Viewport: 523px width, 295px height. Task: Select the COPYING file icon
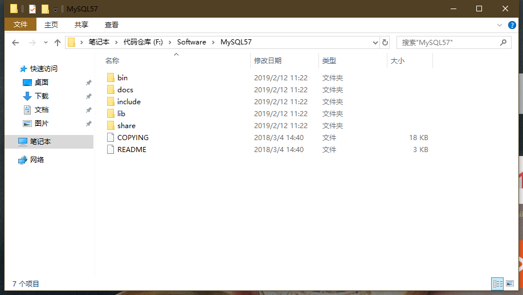111,137
